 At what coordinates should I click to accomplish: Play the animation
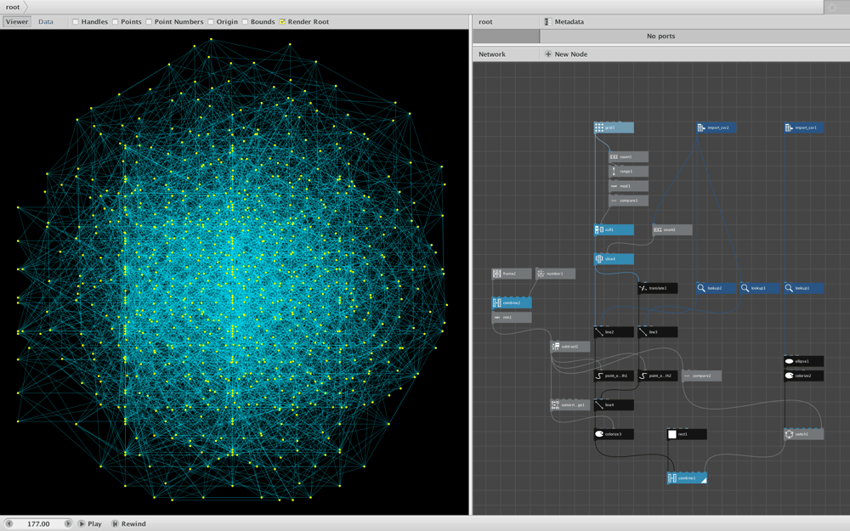(90, 523)
